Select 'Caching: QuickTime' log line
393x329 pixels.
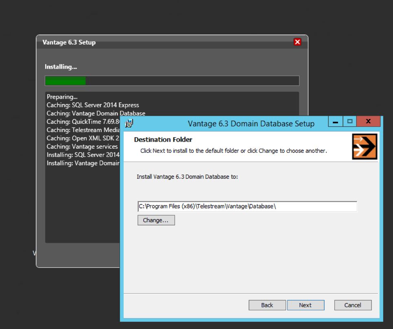click(x=83, y=121)
